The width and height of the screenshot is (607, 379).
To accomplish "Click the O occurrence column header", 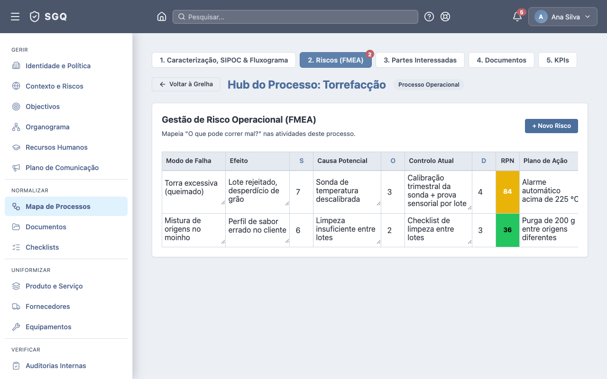I will [393, 161].
